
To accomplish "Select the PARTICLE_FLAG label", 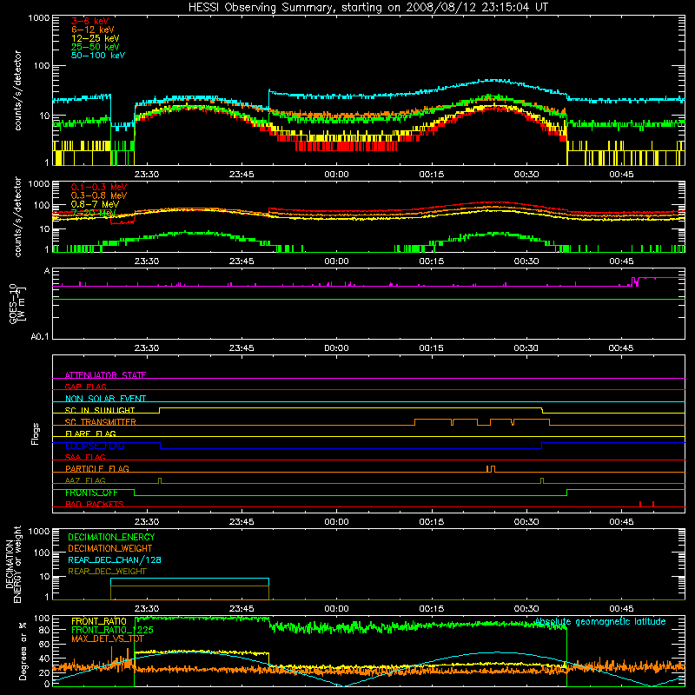I will coord(97,468).
